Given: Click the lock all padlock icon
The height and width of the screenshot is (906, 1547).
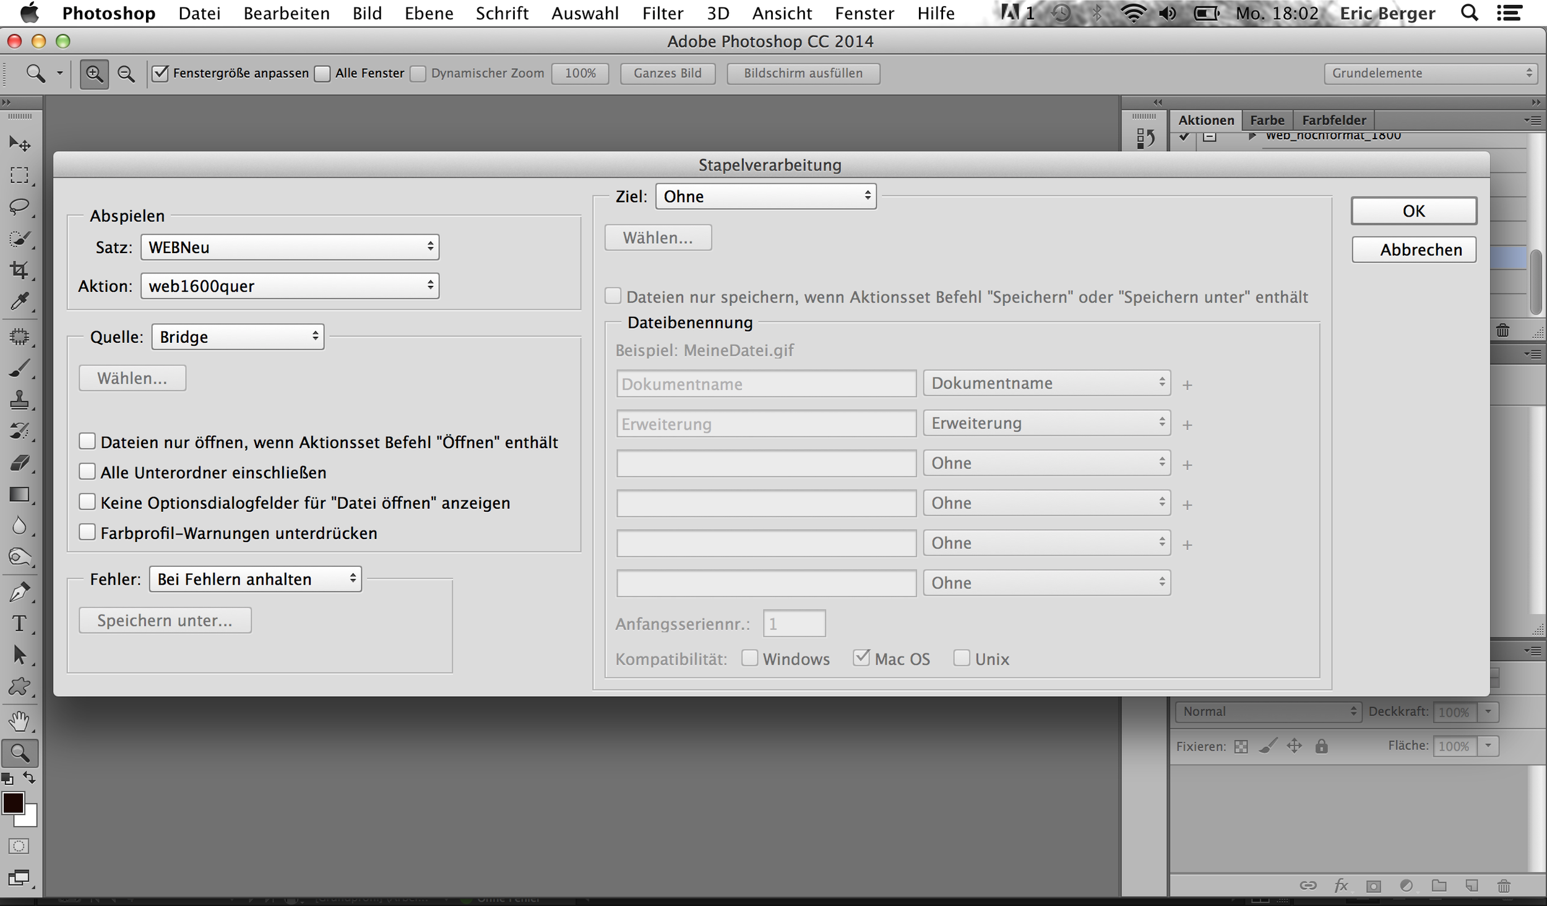Looking at the screenshot, I should click(x=1321, y=746).
